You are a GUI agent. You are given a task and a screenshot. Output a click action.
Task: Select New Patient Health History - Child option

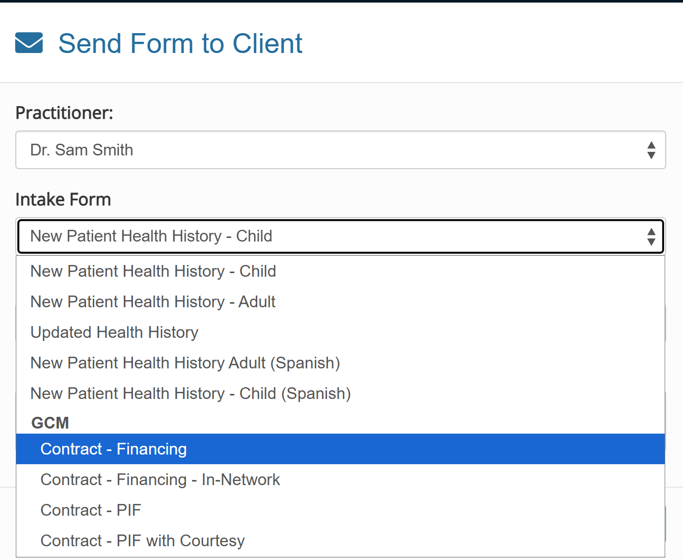tap(340, 271)
